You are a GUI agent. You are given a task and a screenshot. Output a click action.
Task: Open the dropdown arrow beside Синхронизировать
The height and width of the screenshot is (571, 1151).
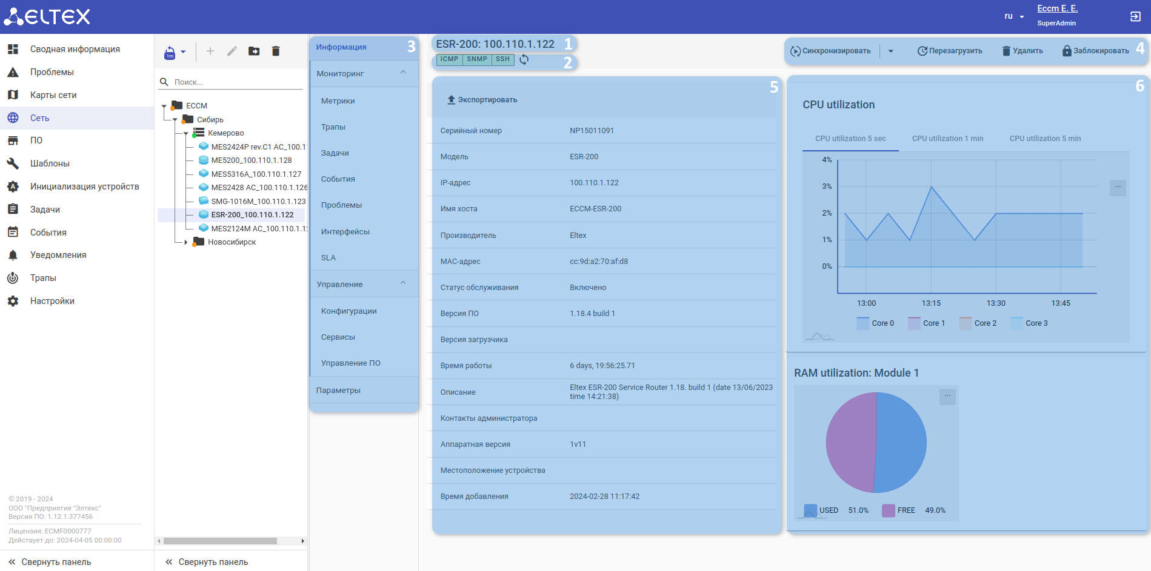click(891, 51)
